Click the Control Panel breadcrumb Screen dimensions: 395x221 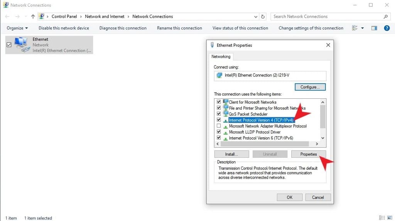(64, 16)
